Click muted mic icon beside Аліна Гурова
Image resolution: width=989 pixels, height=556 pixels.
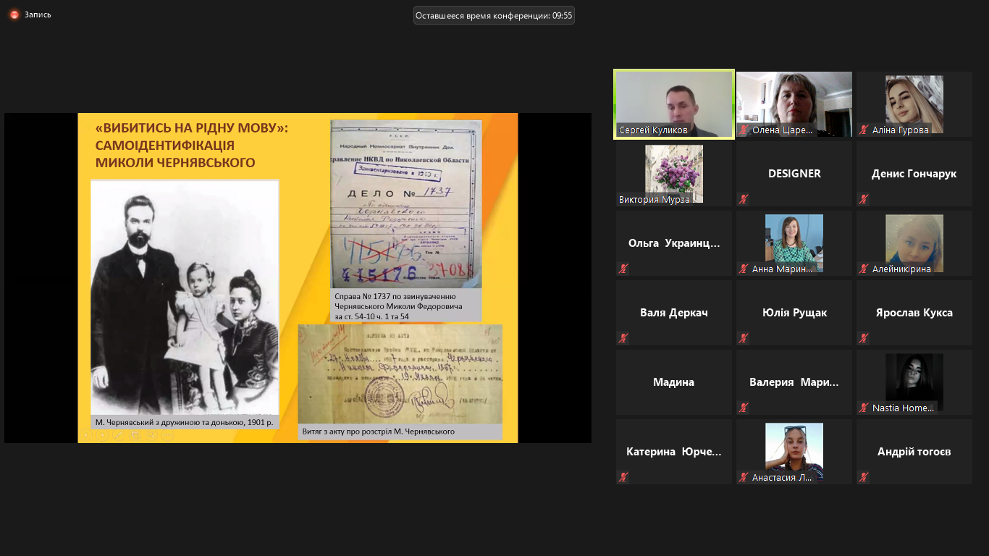point(864,130)
